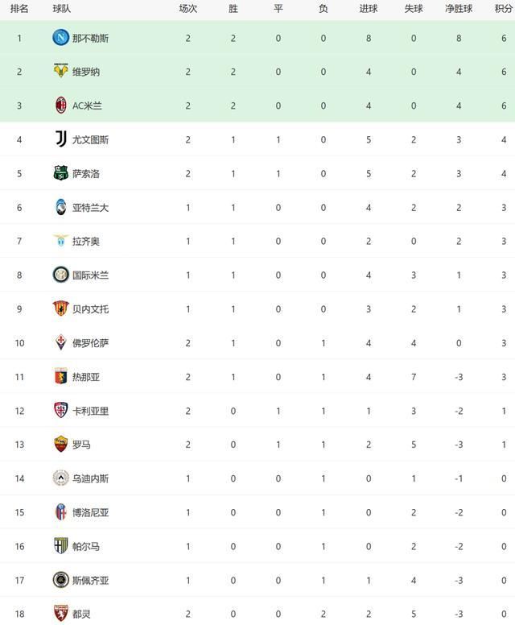The image size is (515, 625).
Task: Open the 尤文图斯 team name link
Action: [x=90, y=139]
